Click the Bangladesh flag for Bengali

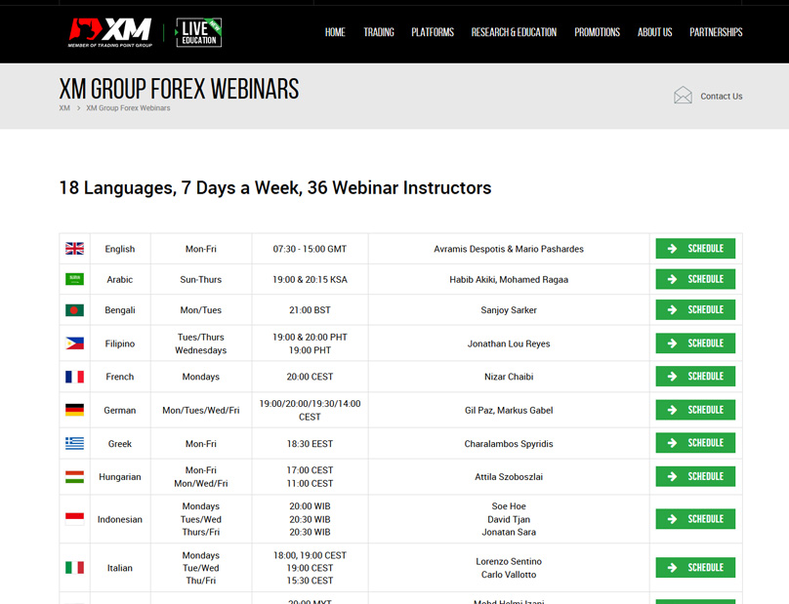pos(74,309)
